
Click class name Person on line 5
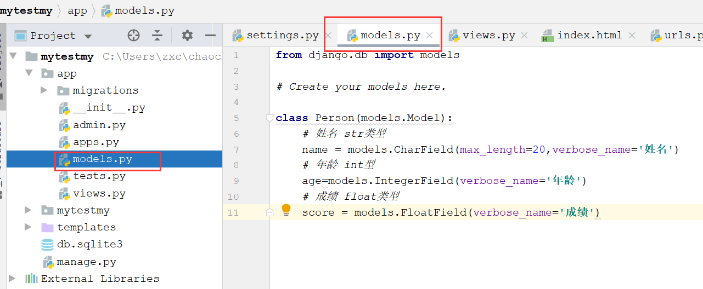(335, 118)
